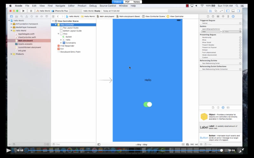This screenshot has width=254, height=158.
Task: Click the Manual triggered segue connection circle
Action: coord(240,23)
